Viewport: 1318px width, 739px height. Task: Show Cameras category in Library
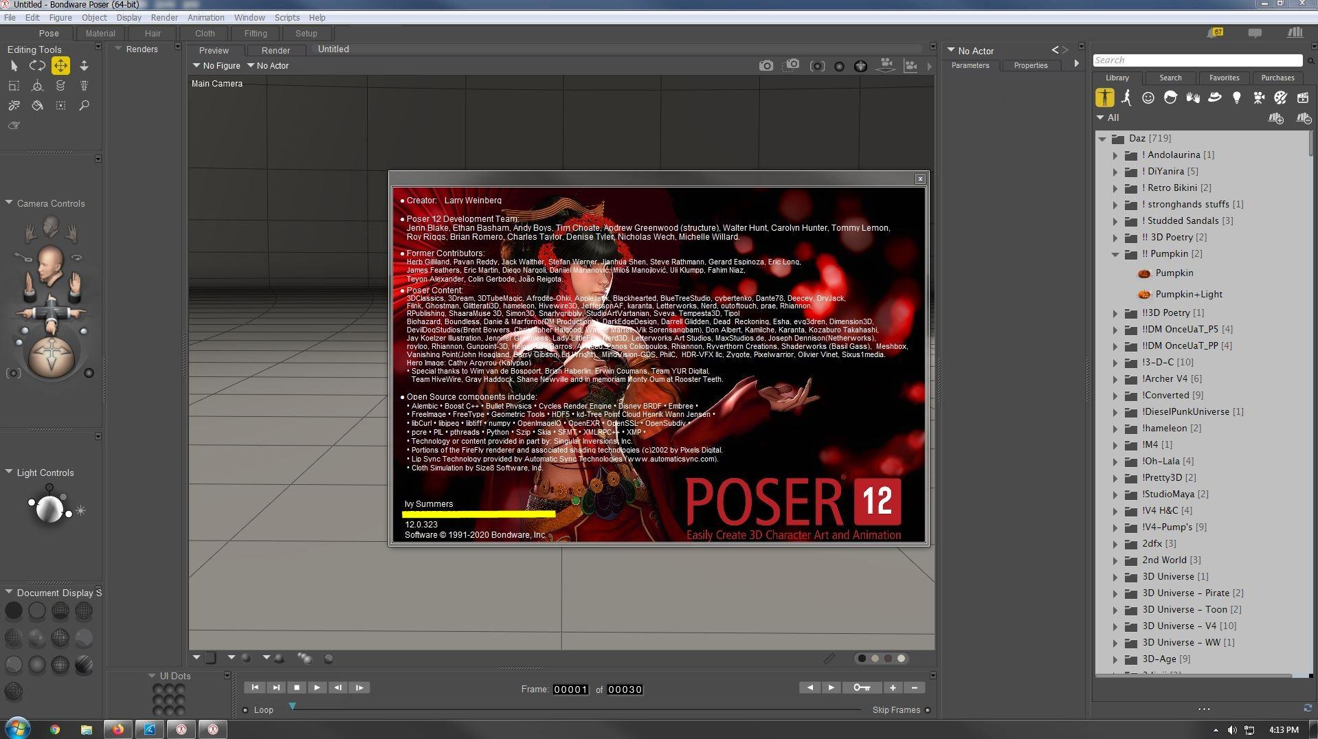point(1258,98)
